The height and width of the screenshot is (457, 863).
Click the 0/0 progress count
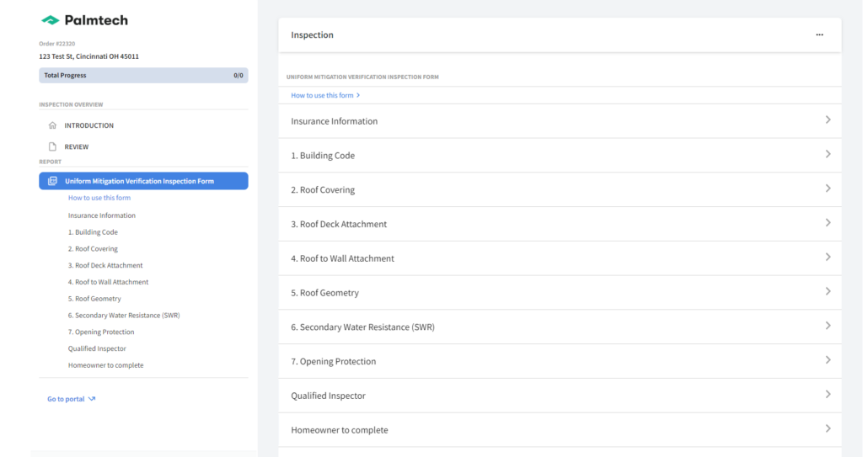(x=239, y=76)
